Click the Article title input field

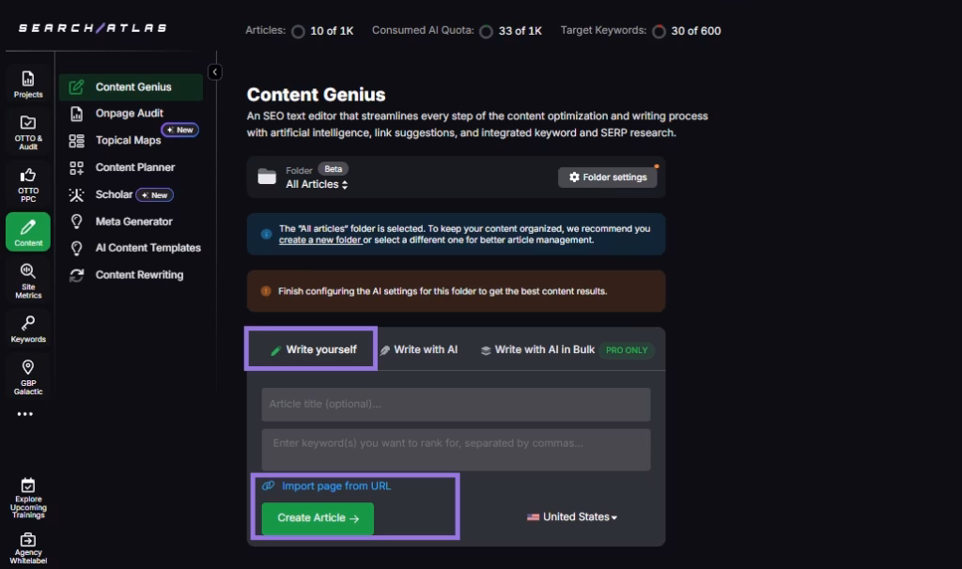click(456, 405)
